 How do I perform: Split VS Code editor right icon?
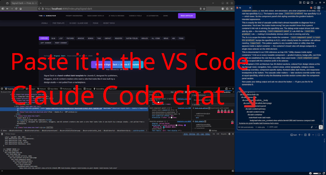[315, 8]
